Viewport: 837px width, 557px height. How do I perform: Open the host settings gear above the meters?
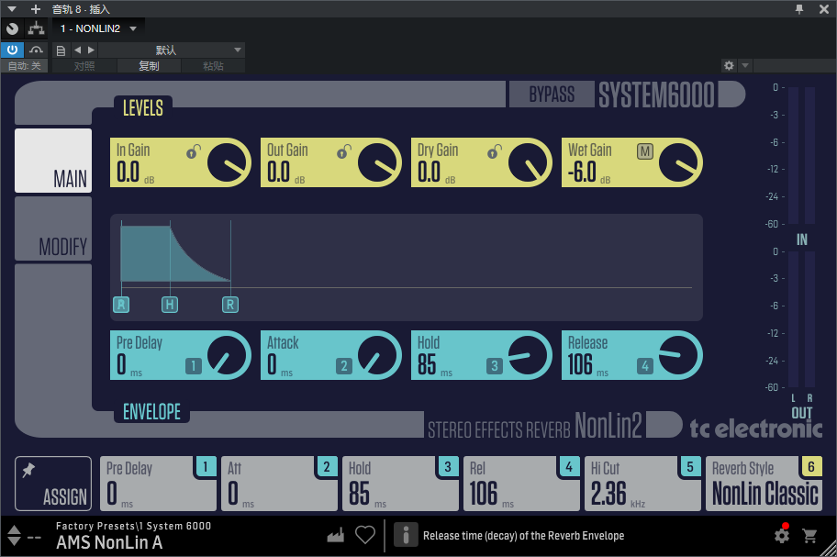pyautogui.click(x=729, y=66)
